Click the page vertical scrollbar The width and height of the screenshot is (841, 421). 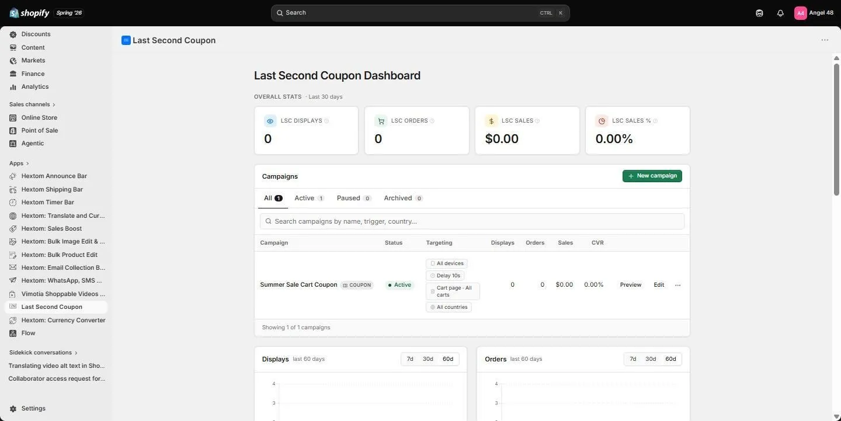pos(836,128)
